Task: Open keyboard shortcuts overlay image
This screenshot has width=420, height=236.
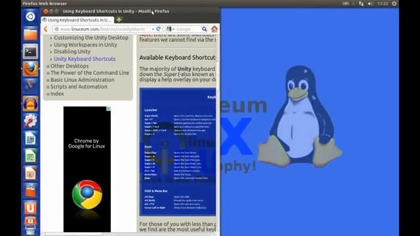Action: tap(178, 151)
